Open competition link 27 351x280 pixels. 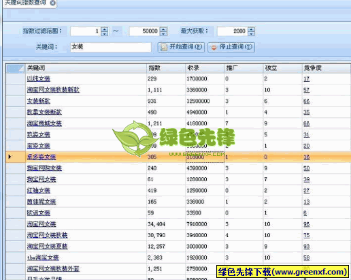(307, 191)
